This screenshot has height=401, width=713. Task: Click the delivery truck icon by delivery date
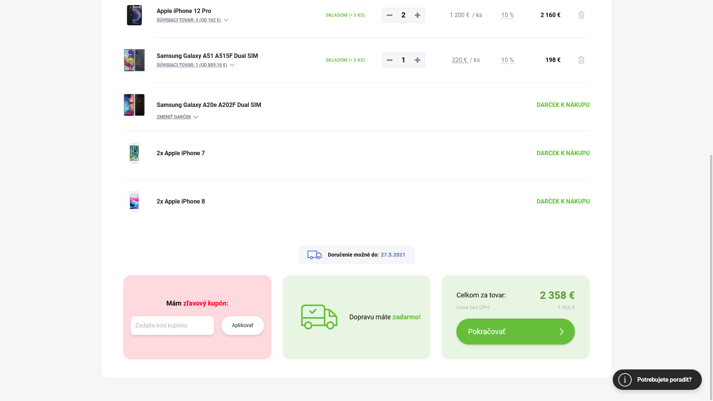click(314, 255)
